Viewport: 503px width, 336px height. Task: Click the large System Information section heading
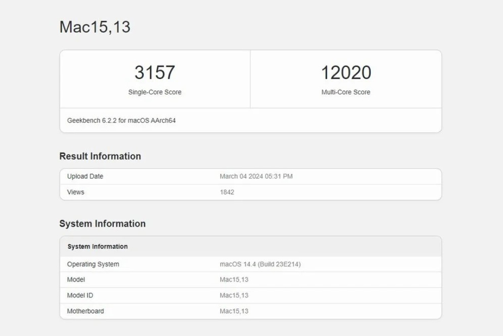pyautogui.click(x=102, y=224)
